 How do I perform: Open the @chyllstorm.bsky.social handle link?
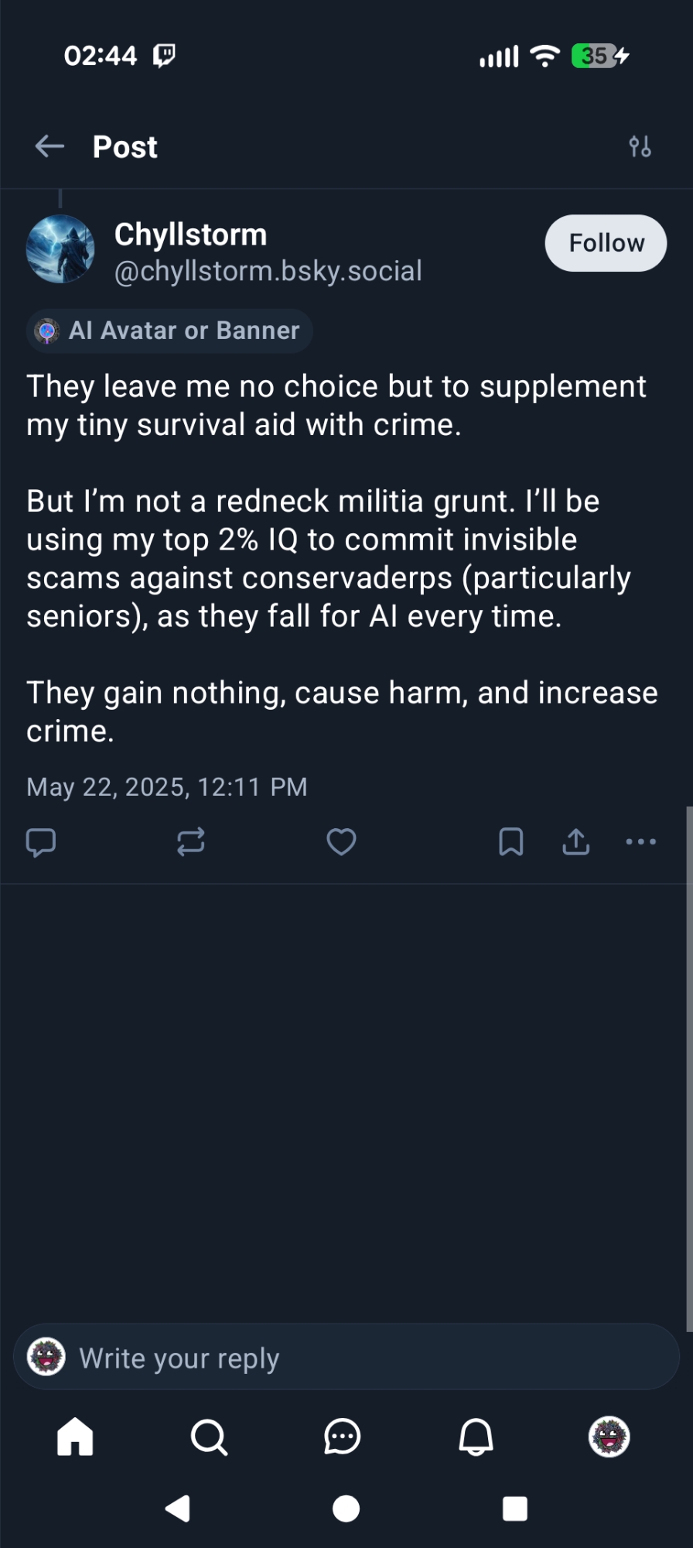268,272
